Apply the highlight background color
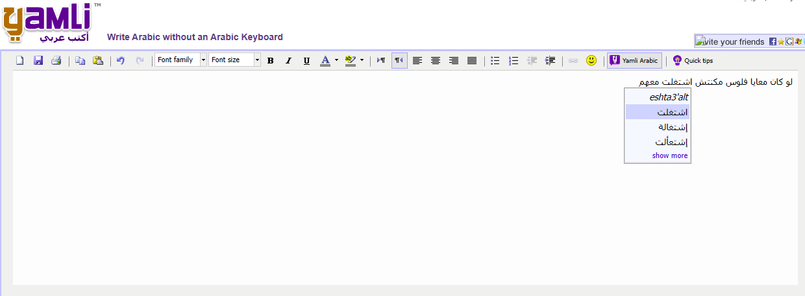The height and width of the screenshot is (296, 805). 351,60
